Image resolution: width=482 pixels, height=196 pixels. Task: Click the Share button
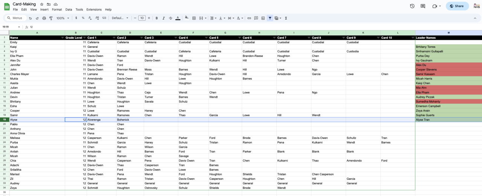point(457,6)
